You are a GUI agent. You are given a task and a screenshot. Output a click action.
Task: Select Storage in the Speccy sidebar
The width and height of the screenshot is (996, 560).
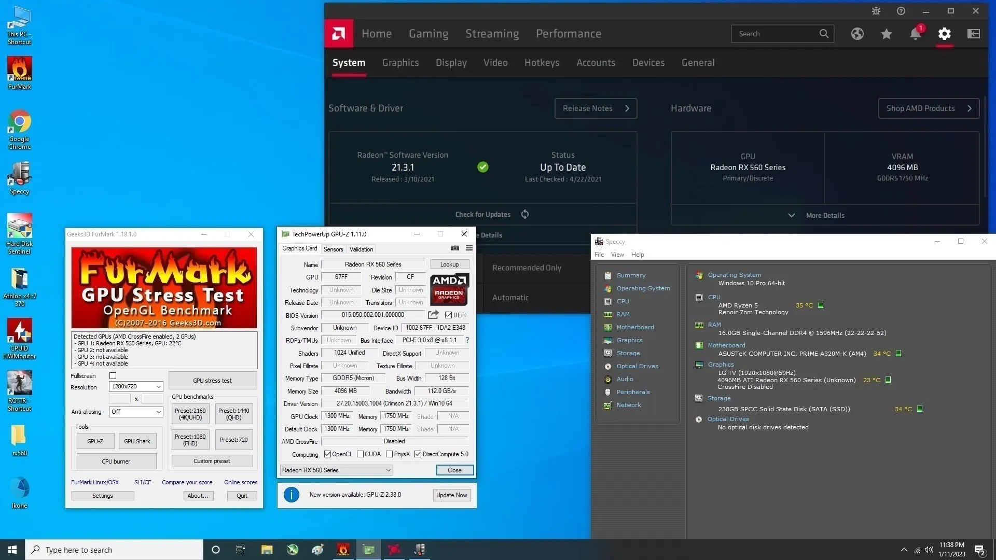coord(628,353)
